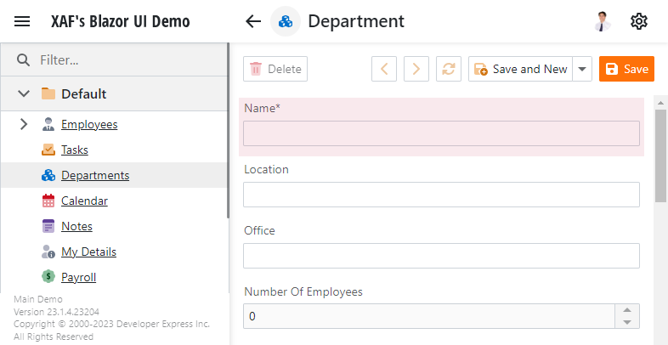Click the Departments cubes icon in sidebar
Image resolution: width=668 pixels, height=345 pixels.
[48, 175]
